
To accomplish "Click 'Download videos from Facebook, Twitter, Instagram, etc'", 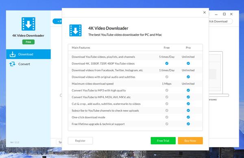I will click(x=107, y=70).
